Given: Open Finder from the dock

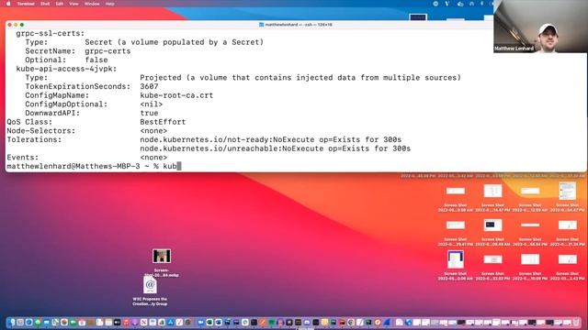Looking at the screenshot, I should (11, 322).
